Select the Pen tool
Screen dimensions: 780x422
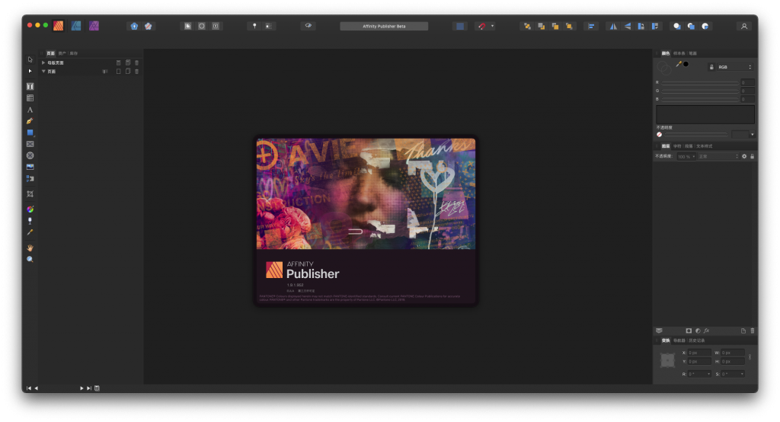30,121
